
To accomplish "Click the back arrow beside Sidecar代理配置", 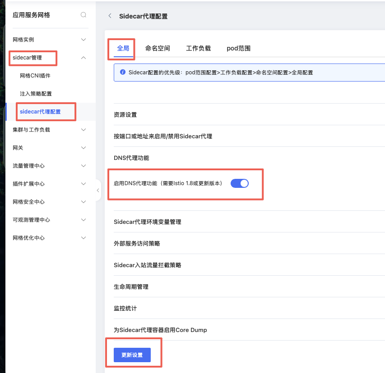I will pyautogui.click(x=110, y=16).
